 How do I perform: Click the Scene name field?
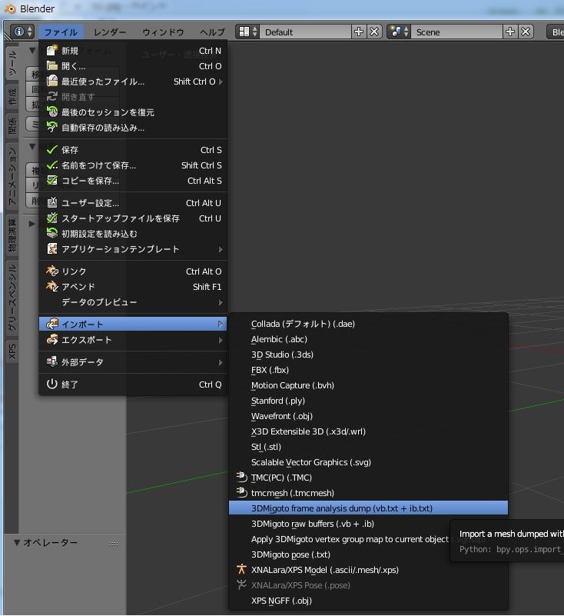[456, 32]
